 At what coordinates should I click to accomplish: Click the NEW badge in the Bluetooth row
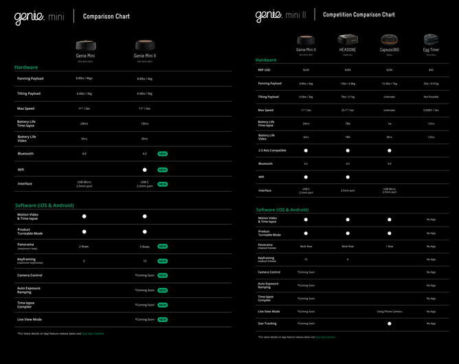coord(163,154)
